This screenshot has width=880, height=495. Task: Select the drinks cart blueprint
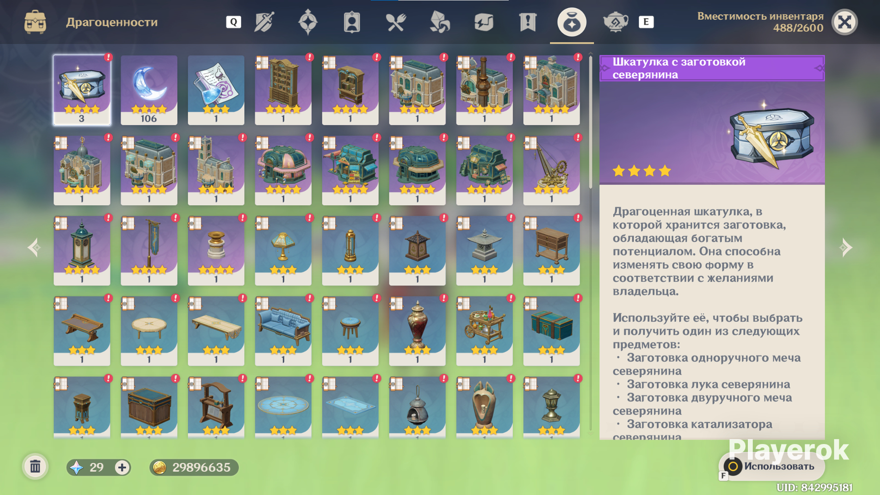[485, 331]
